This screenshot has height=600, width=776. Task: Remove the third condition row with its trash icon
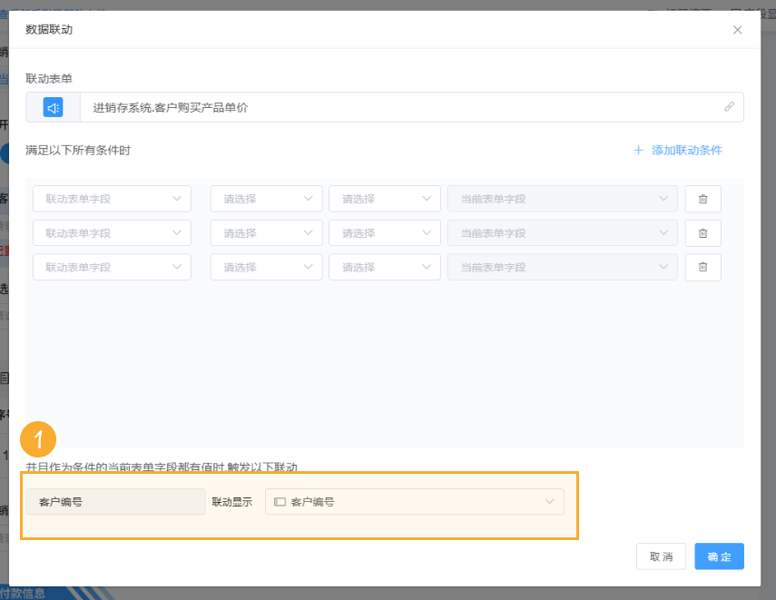coord(702,267)
